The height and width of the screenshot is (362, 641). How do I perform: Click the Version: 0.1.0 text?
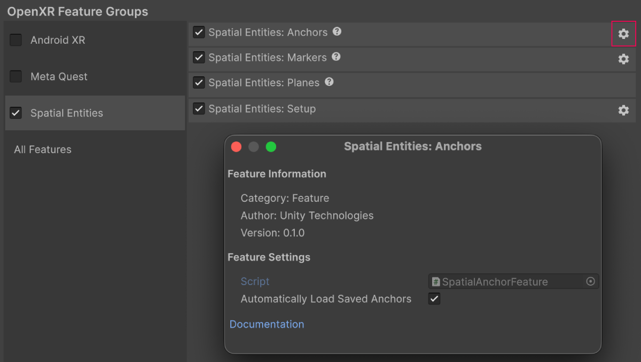coord(272,233)
